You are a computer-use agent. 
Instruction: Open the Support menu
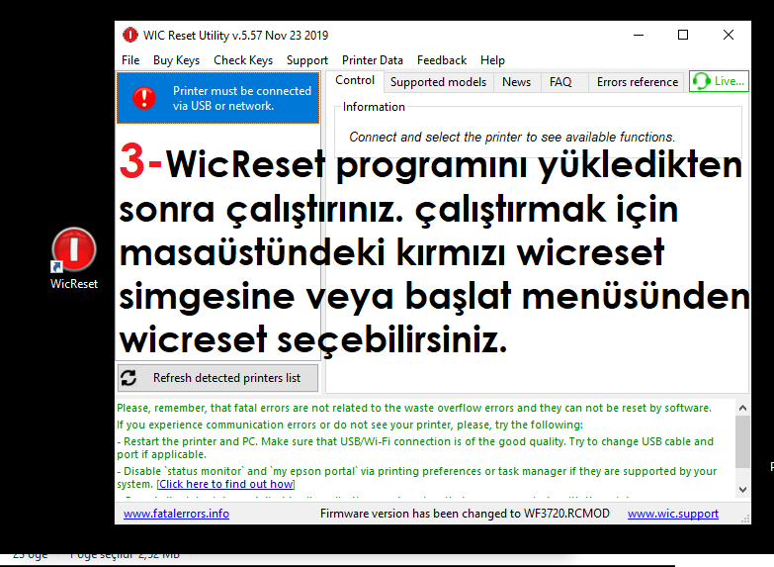click(307, 60)
